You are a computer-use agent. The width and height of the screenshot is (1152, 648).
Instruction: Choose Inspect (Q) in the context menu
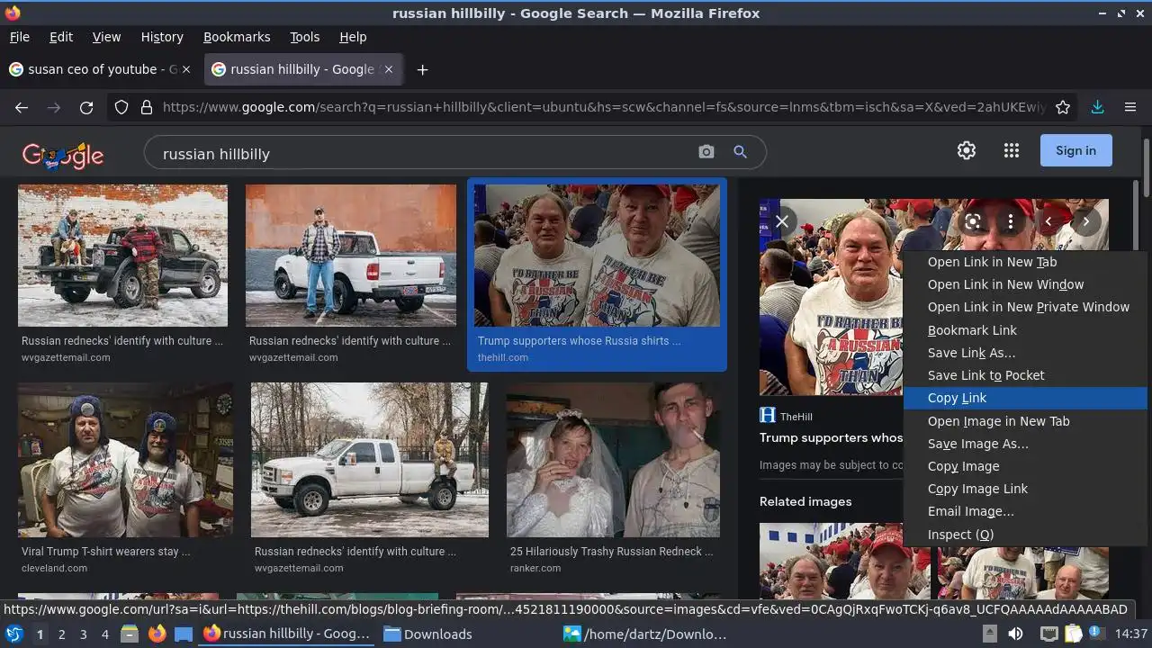[1025, 535]
